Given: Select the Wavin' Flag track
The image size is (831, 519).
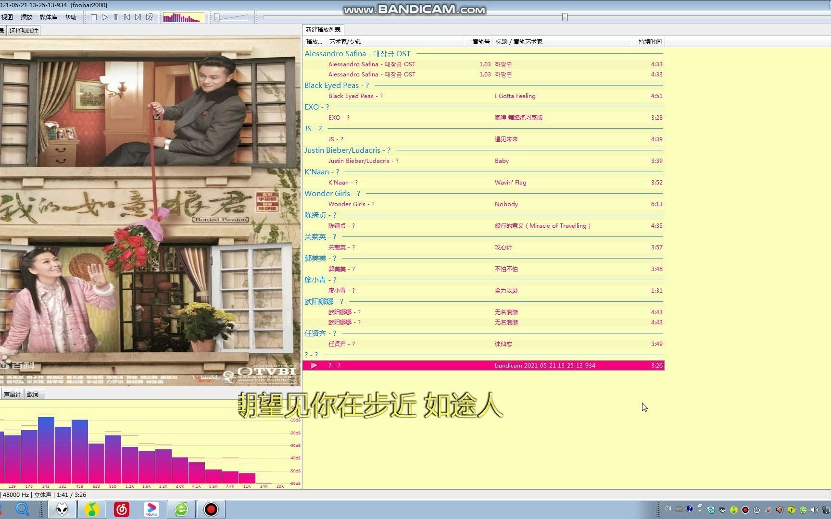Looking at the screenshot, I should coord(483,183).
